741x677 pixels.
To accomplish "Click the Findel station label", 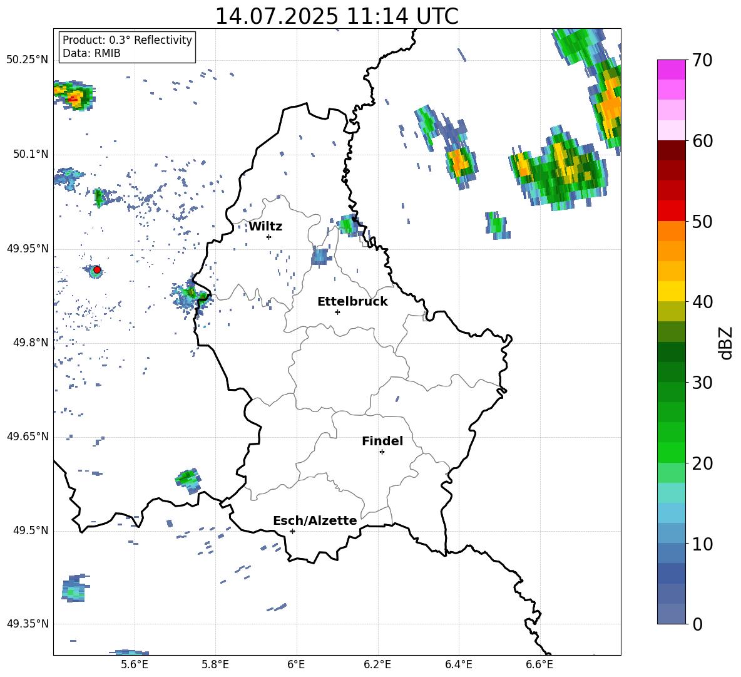I will [x=382, y=441].
